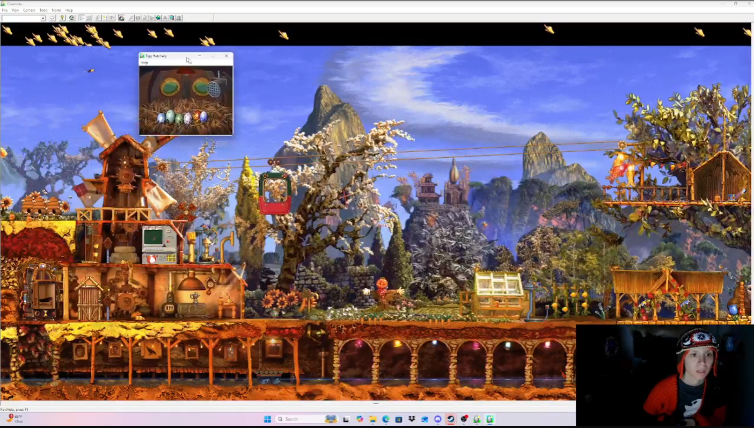Open File Explorer from the taskbar

[x=373, y=419]
